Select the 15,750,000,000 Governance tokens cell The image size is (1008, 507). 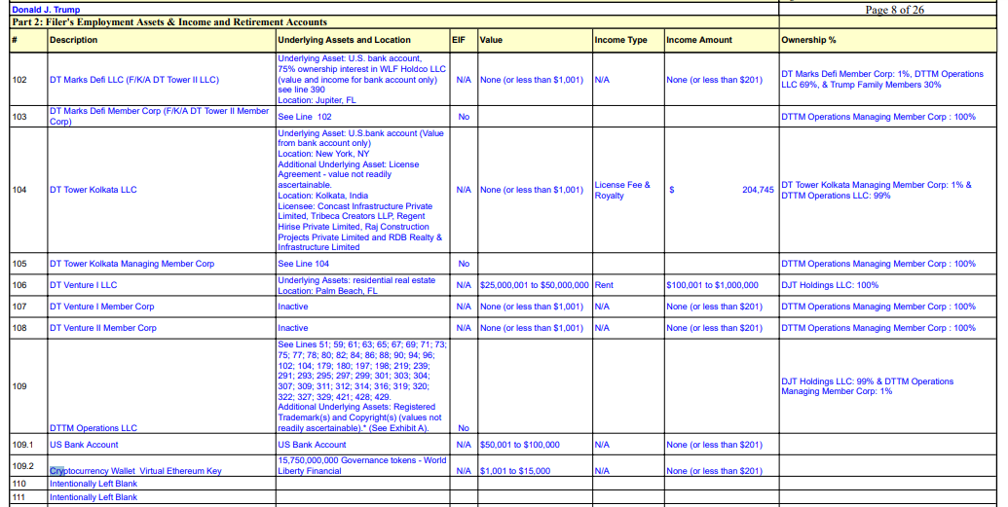362,466
